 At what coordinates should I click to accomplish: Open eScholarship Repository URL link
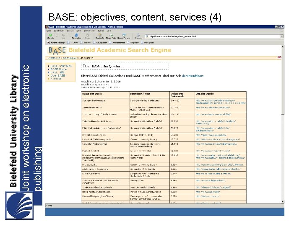pyautogui.click(x=218, y=169)
